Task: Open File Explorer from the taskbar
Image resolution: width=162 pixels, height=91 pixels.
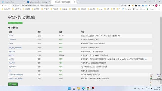Action: coord(79,88)
